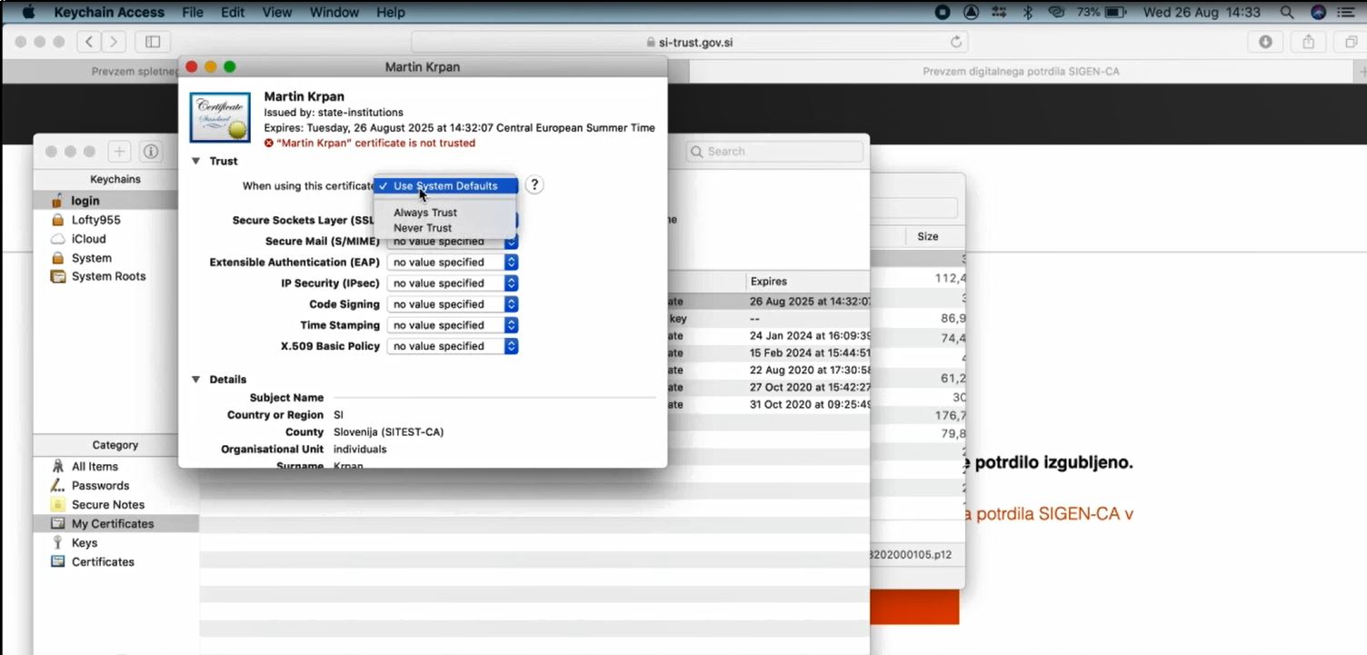This screenshot has height=655, width=1367.
Task: Switch to the Prevzem digitalnega potrdila SIGEN-CA tab
Action: pos(1021,71)
